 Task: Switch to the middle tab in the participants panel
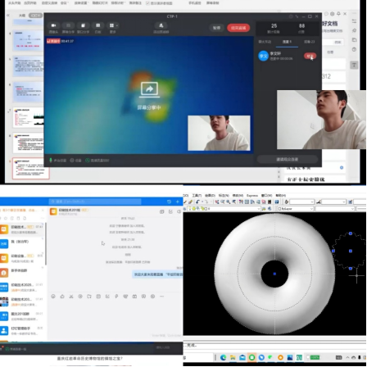tap(287, 42)
